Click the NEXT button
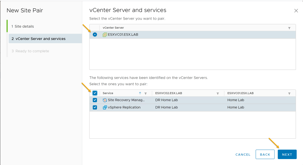This screenshot has width=303, height=165. tap(287, 154)
